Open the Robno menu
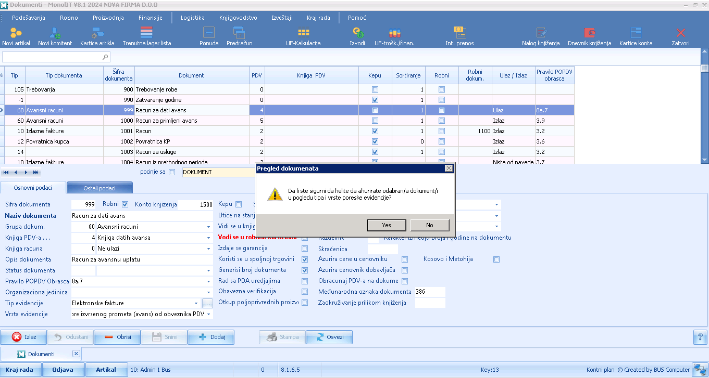Image resolution: width=709 pixels, height=378 pixels. coord(69,18)
